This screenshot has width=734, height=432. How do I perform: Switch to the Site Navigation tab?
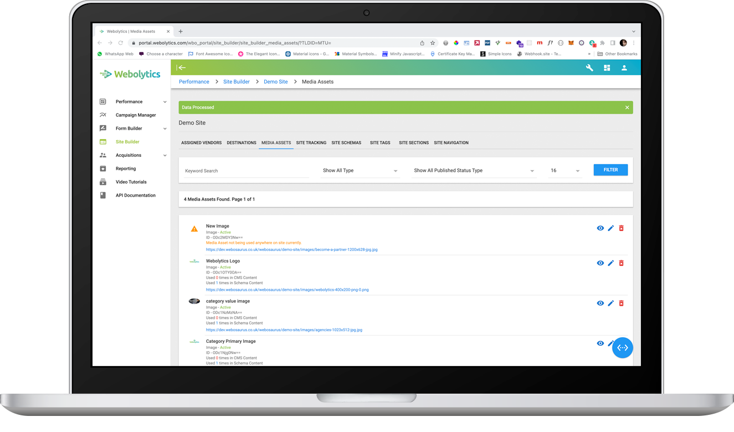(451, 143)
